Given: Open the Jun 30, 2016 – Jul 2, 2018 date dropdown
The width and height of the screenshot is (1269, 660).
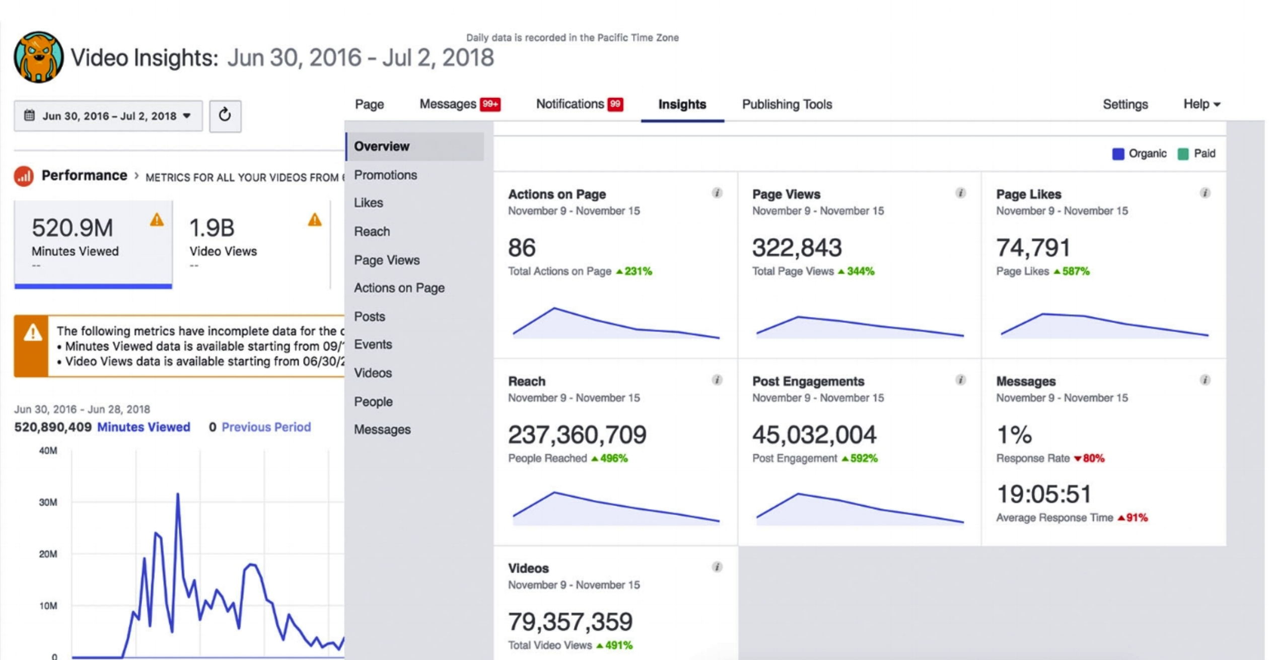Looking at the screenshot, I should (x=108, y=116).
